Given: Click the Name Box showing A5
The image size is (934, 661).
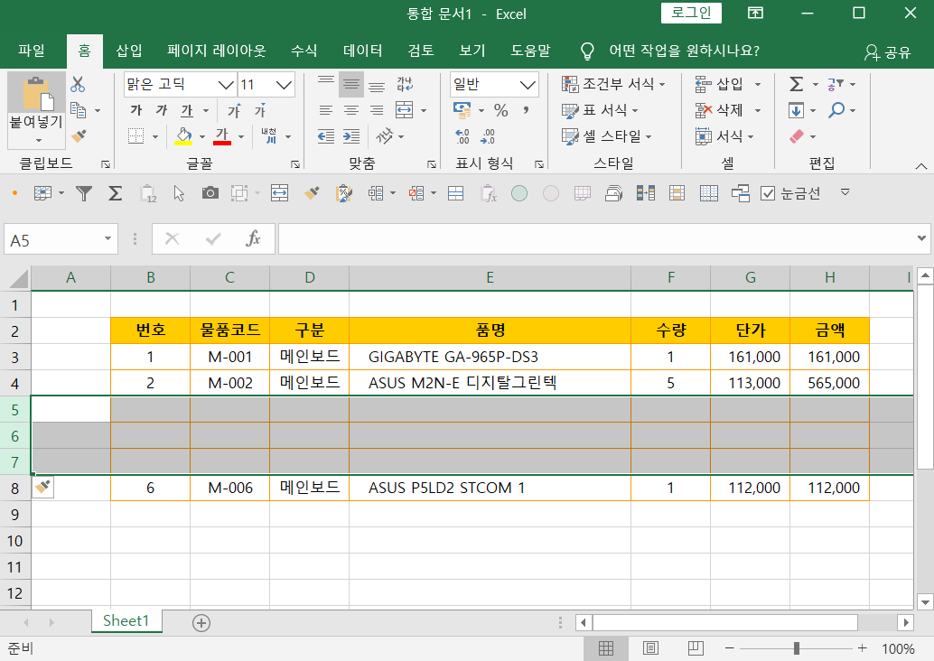Looking at the screenshot, I should click(52, 239).
